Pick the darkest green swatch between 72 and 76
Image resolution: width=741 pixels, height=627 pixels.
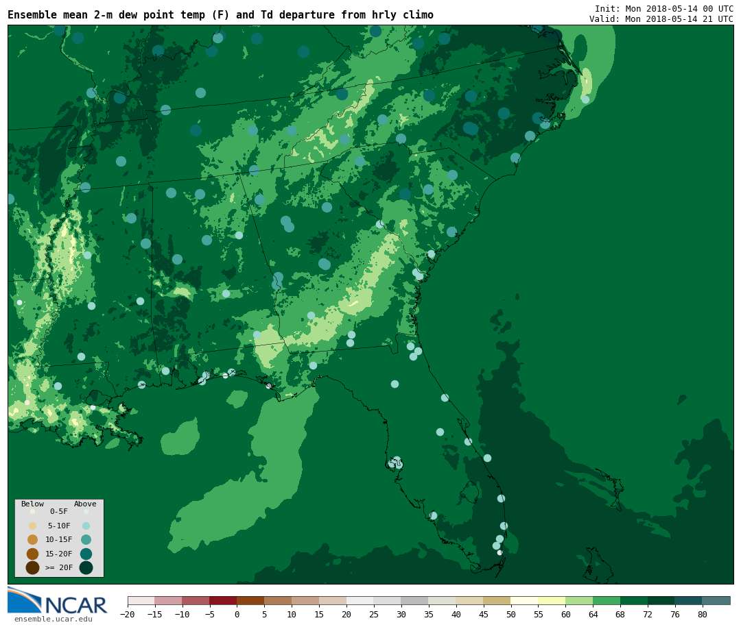(661, 600)
